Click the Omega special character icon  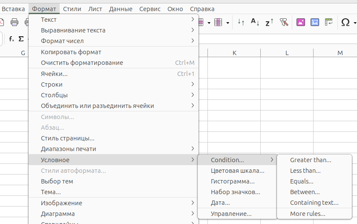pyautogui.click(x=345, y=22)
